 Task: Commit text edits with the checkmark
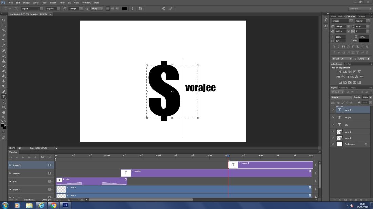point(170,8)
